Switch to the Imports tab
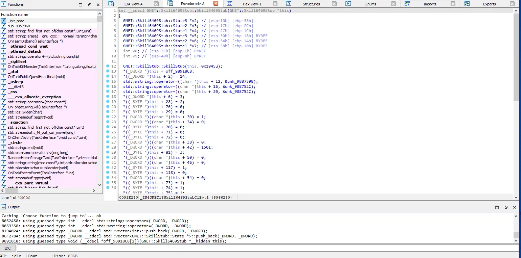The width and height of the screenshot is (521, 258). point(430,4)
